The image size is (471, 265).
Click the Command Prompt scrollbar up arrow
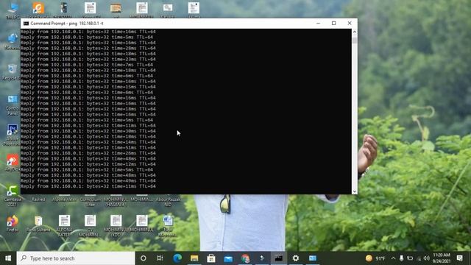(x=355, y=32)
